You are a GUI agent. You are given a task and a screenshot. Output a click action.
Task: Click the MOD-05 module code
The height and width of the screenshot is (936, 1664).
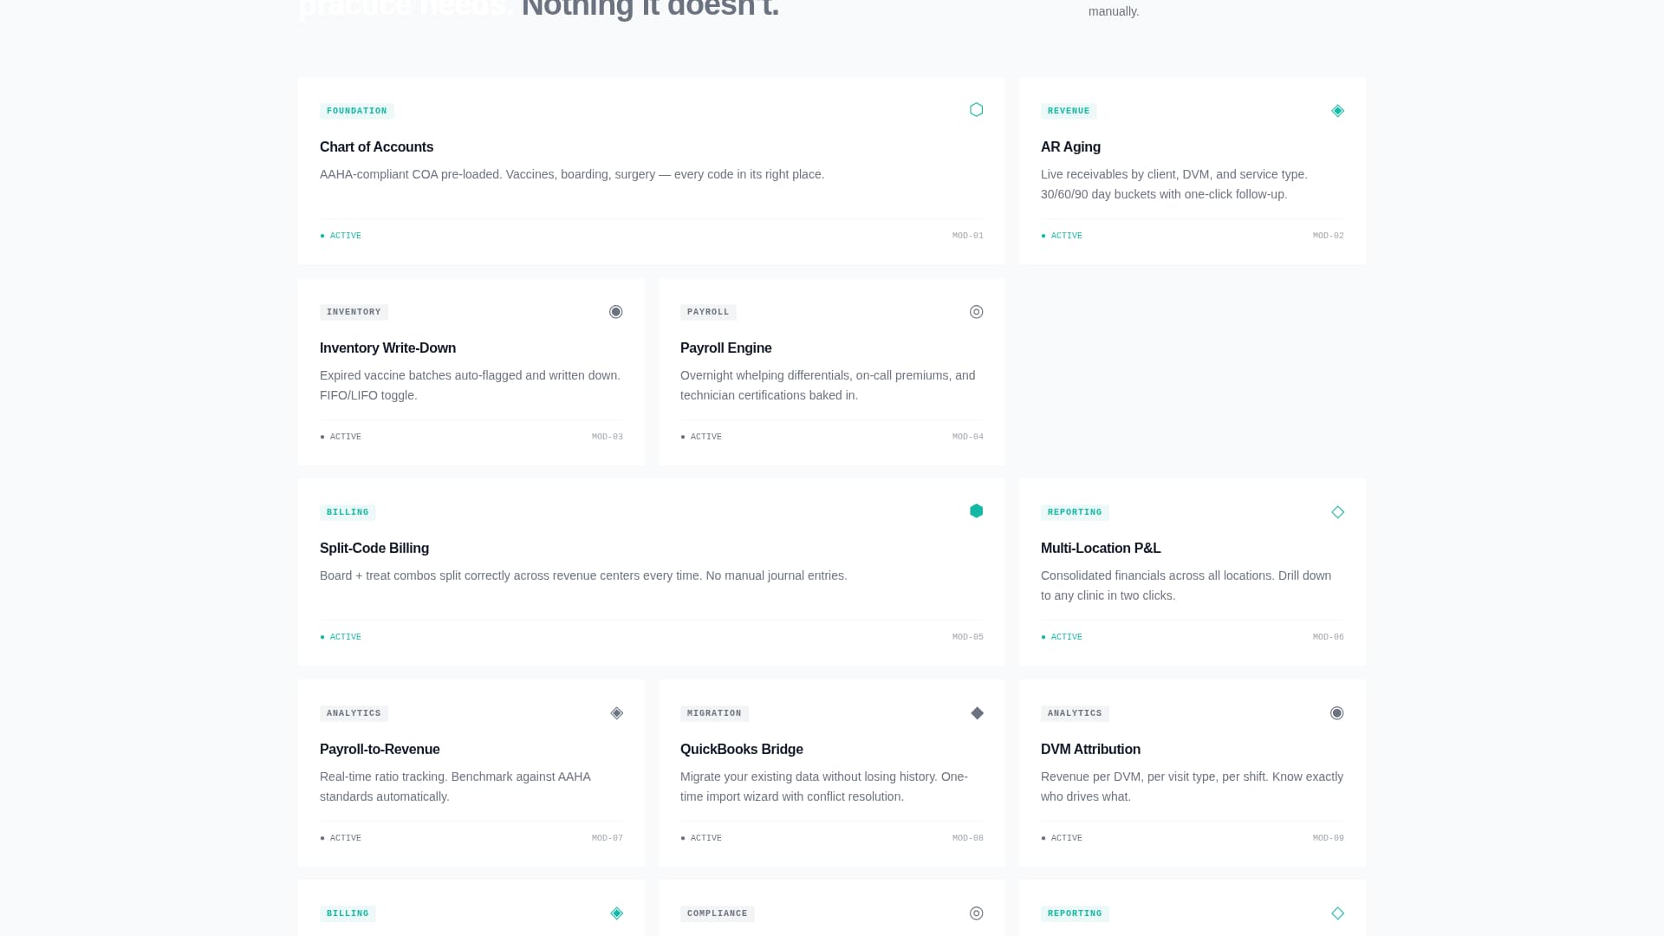(x=968, y=637)
